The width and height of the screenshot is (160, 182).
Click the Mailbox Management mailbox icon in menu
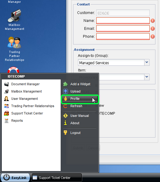[6, 91]
